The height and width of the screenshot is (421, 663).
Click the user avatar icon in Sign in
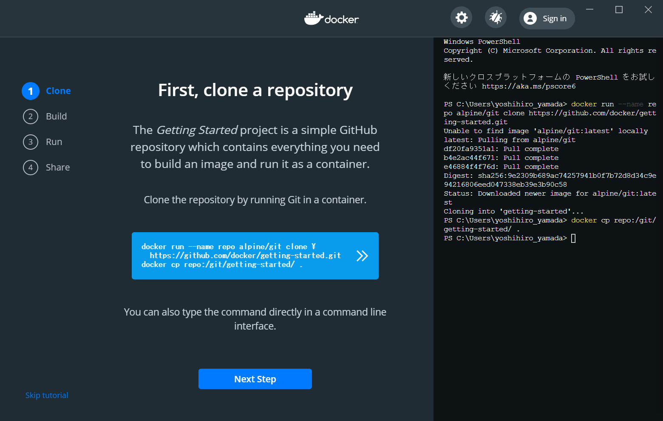point(530,18)
